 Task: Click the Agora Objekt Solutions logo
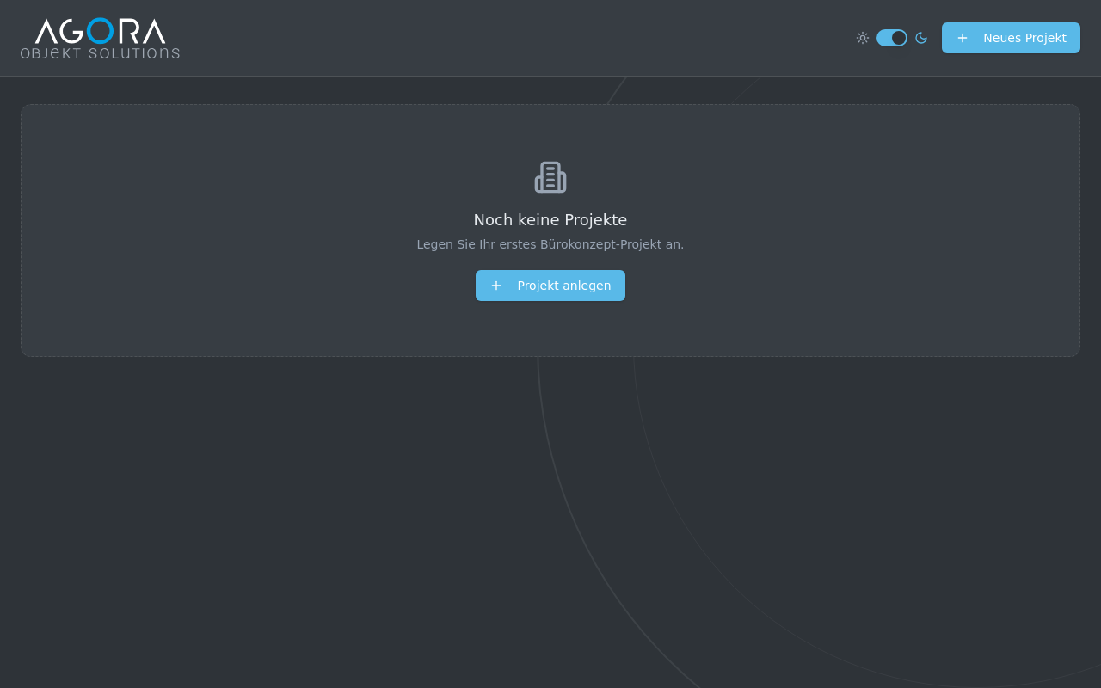[x=100, y=38]
